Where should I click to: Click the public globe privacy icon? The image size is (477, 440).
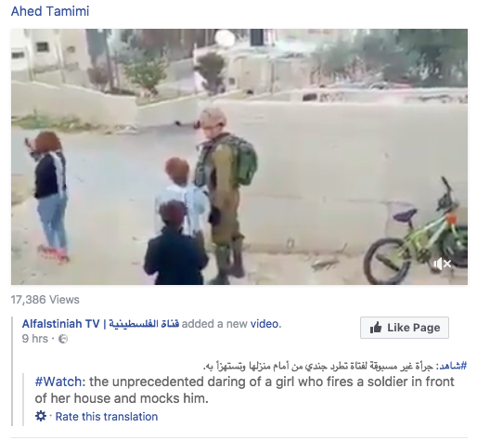point(63,339)
